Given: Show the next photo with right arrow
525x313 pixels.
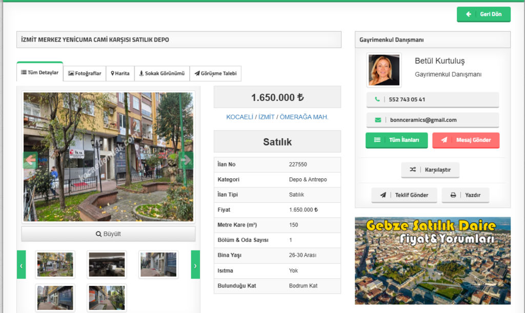Looking at the screenshot, I should pos(186,160).
